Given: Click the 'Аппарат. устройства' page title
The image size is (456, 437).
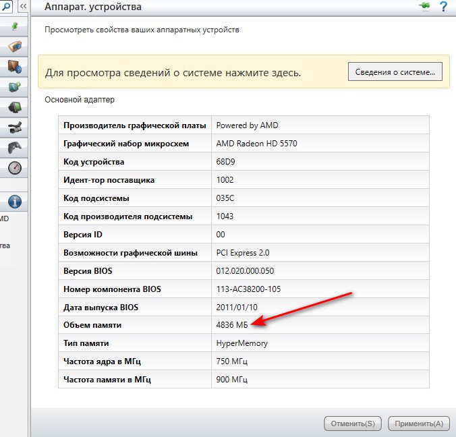Looking at the screenshot, I should tap(93, 6).
